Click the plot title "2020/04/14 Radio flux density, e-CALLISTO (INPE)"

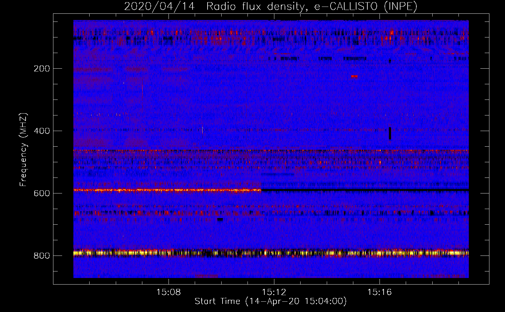point(271,6)
